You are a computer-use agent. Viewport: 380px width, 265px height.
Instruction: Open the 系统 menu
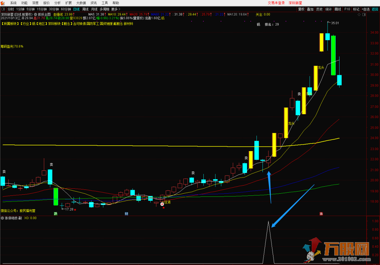[13, 3]
